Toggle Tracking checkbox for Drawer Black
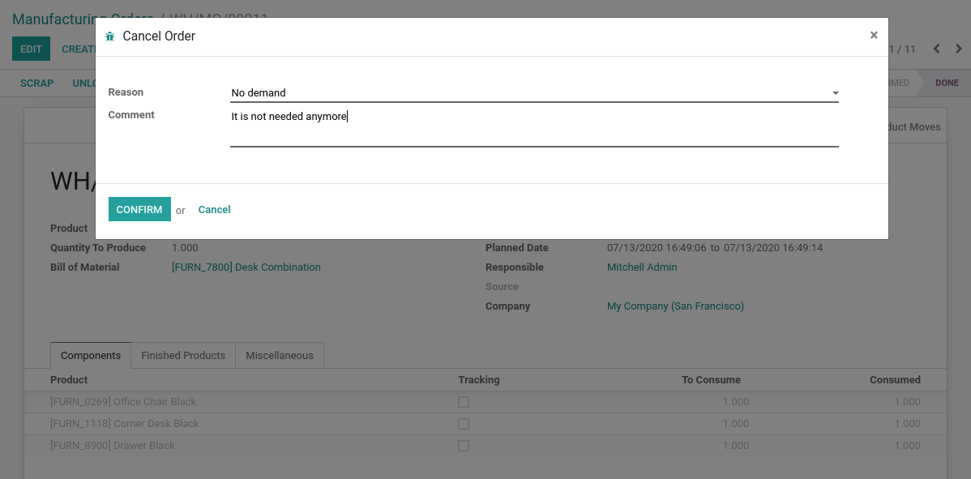Image resolution: width=971 pixels, height=479 pixels. [464, 446]
